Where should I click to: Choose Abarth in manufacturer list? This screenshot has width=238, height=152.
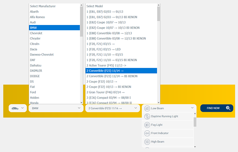(54, 12)
